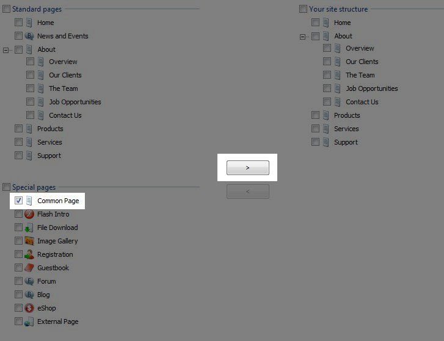Screen dimensions: 444x341
Task: Click the Guestbook book icon
Action: pyautogui.click(x=29, y=268)
